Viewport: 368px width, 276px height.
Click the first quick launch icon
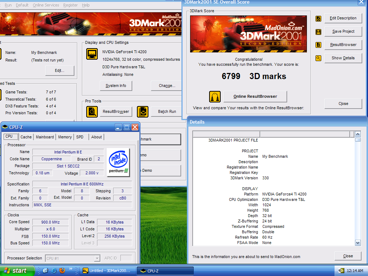[x=45, y=271]
